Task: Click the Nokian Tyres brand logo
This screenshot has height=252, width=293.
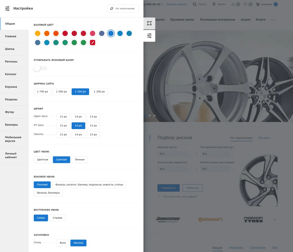Action: (x=253, y=219)
